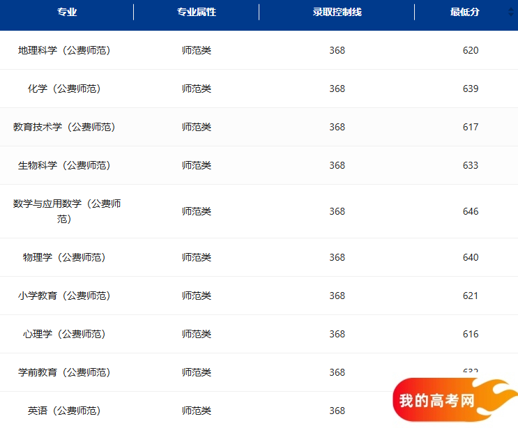Click control line 368 in 心理学 row
The width and height of the screenshot is (518, 428).
[337, 334]
